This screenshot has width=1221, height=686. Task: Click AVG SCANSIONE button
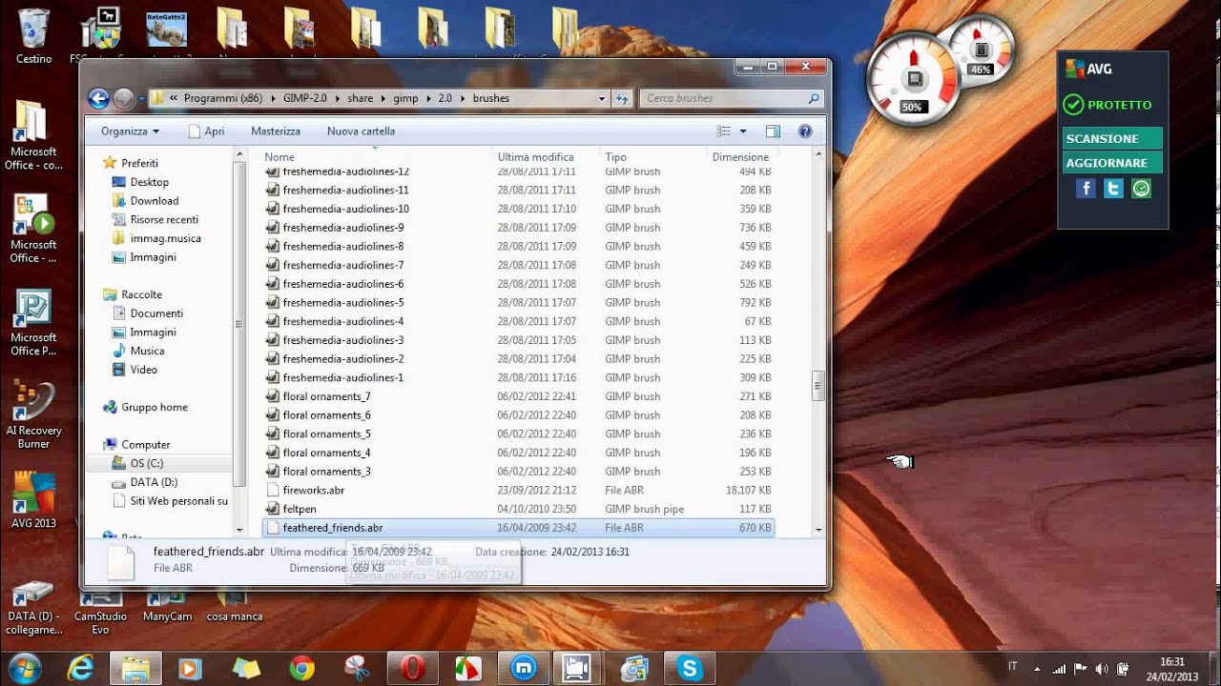pos(1112,138)
